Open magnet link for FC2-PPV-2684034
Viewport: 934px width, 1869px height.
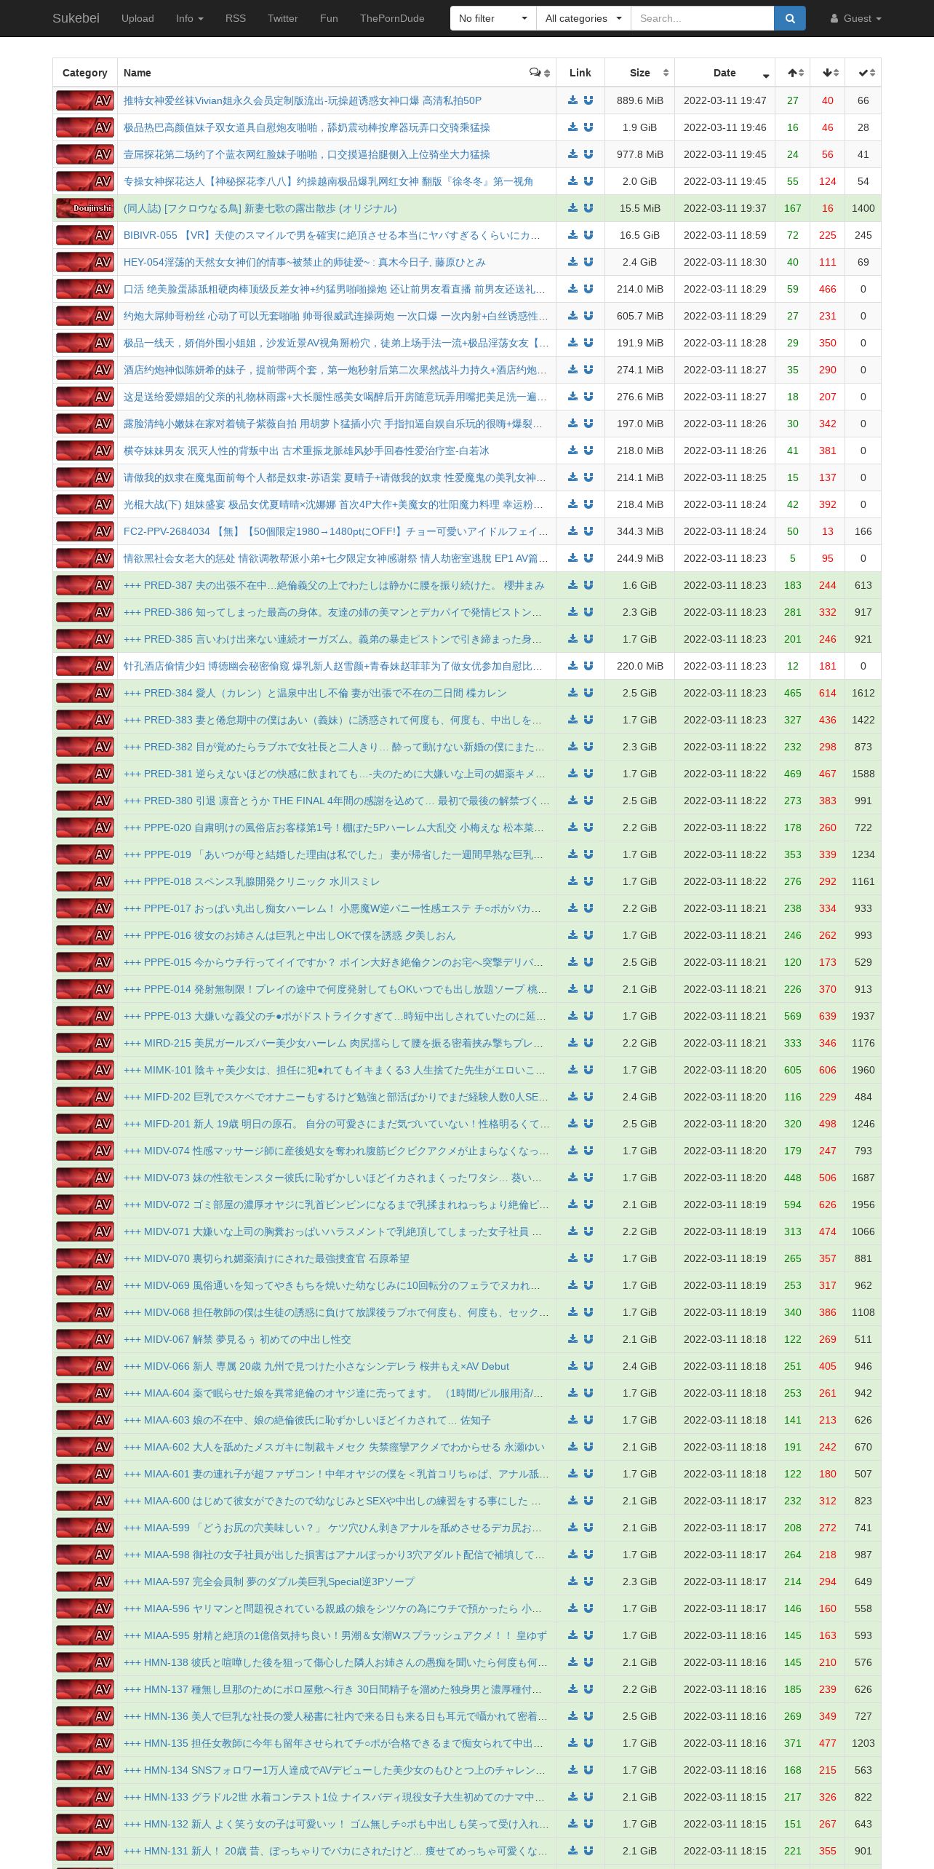[x=588, y=531]
